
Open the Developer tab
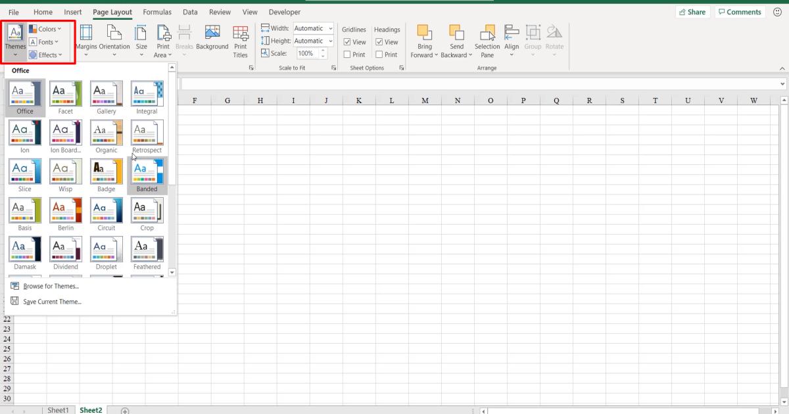click(284, 12)
